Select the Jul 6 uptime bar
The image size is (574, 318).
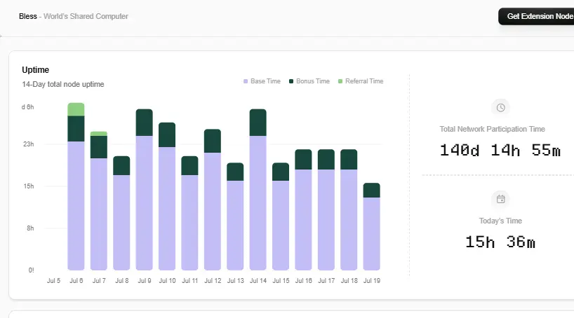pyautogui.click(x=76, y=186)
